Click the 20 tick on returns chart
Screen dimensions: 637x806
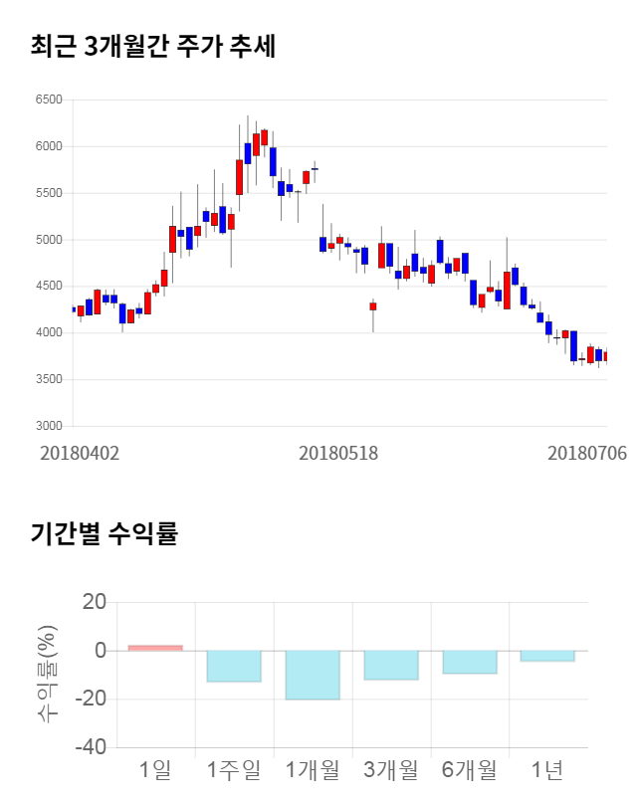point(95,602)
